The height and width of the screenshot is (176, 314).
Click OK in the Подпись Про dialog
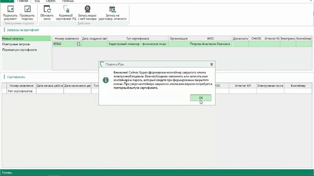tap(201, 98)
